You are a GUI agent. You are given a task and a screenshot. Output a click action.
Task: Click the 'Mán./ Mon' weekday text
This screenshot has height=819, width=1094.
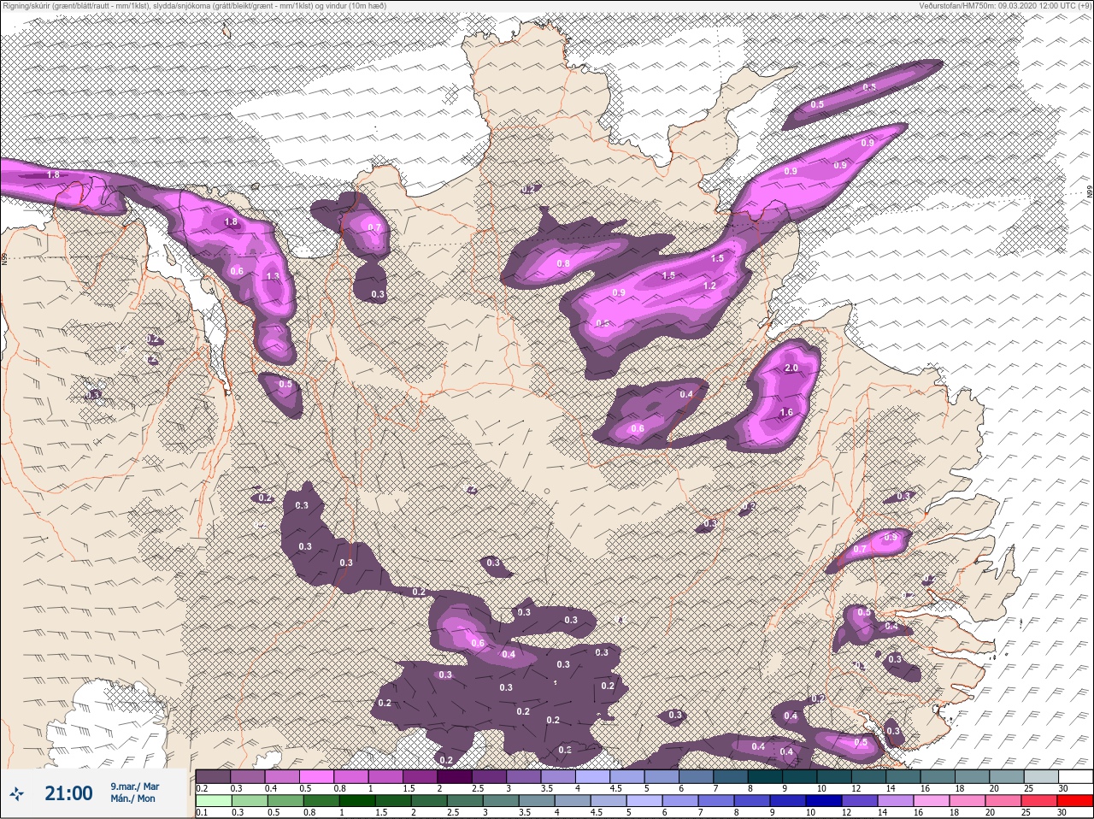(x=132, y=799)
